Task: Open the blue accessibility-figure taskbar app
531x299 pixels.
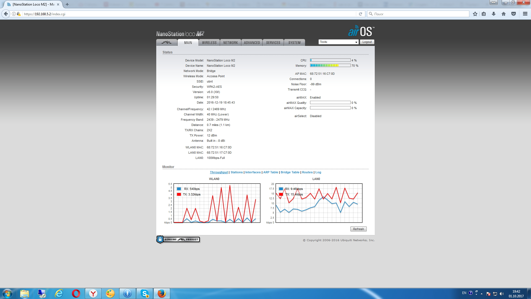Action: pos(127,293)
